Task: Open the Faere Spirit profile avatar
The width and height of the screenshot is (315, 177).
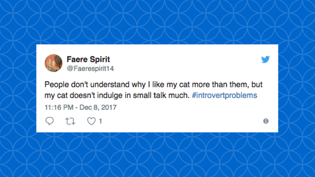Action: click(x=54, y=63)
